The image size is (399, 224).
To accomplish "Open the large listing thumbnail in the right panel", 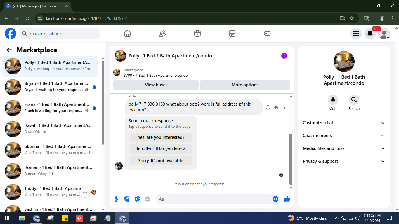I will [344, 62].
